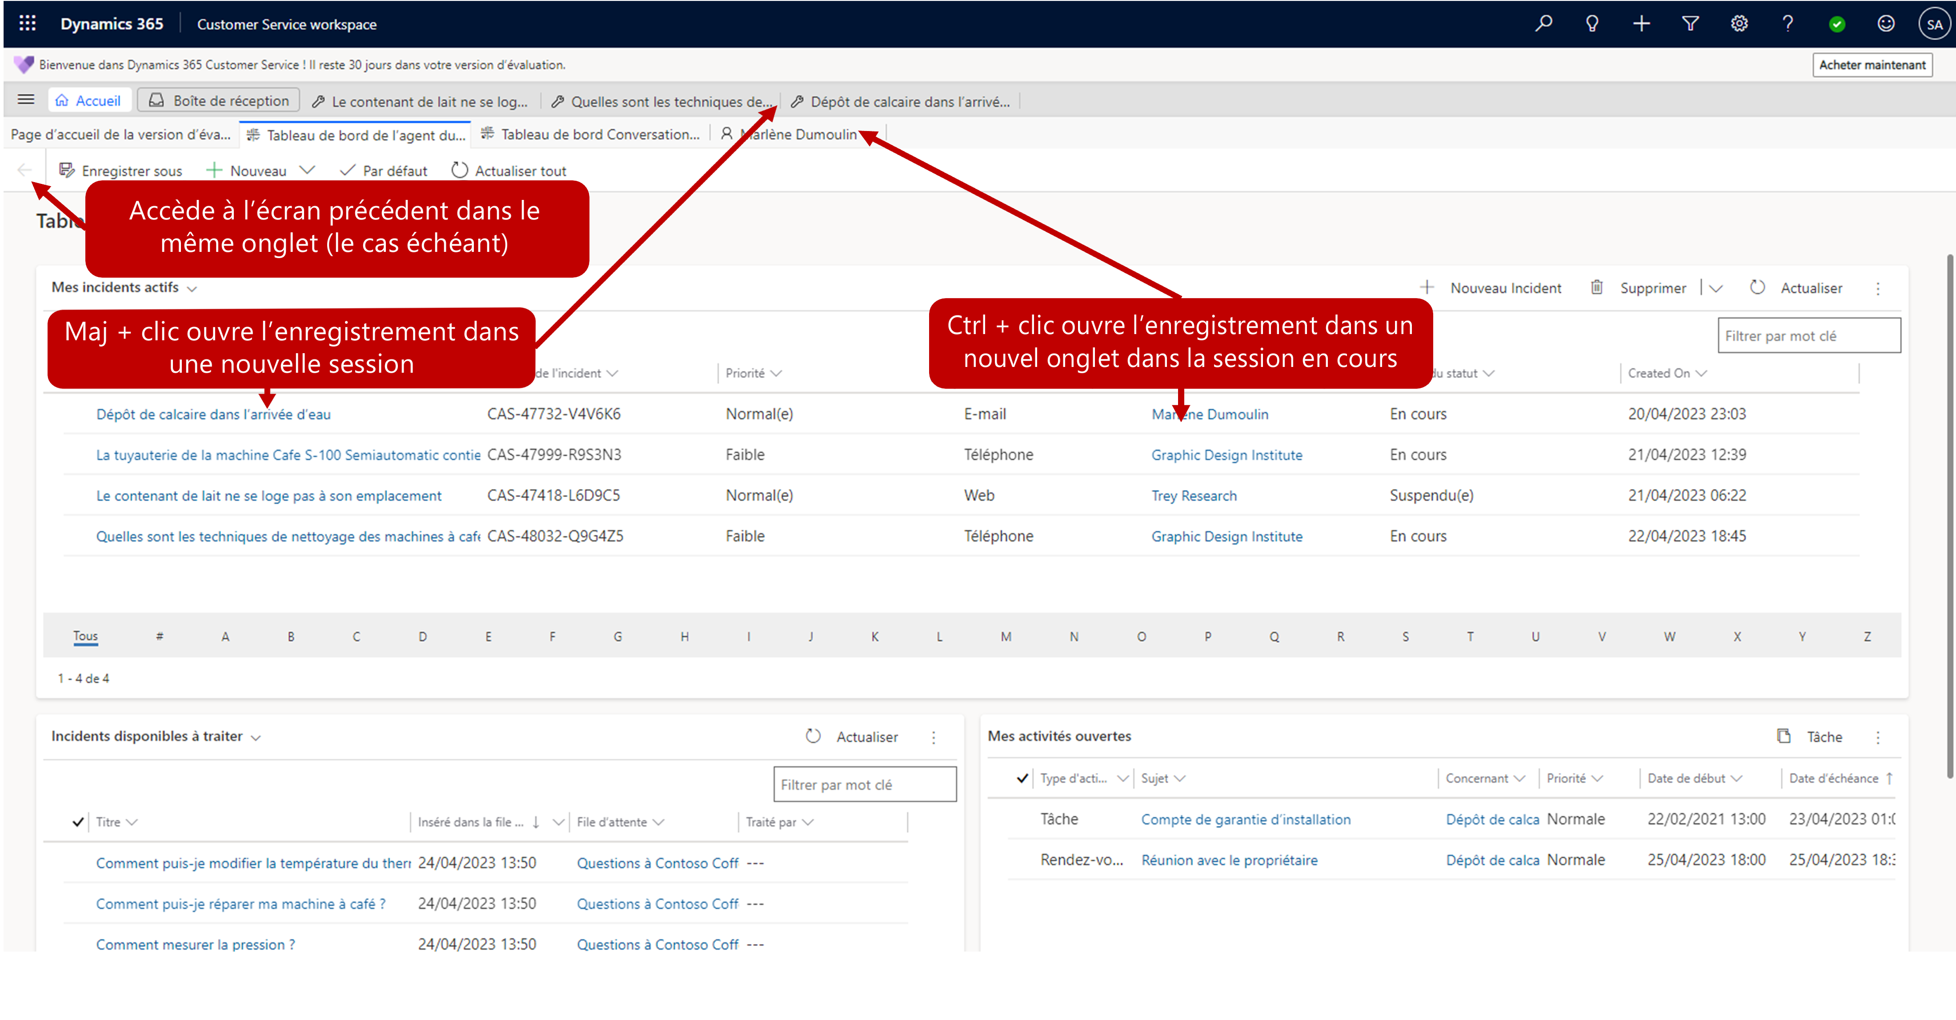Select all rows checkbox in Incidents disponibles

(x=77, y=822)
